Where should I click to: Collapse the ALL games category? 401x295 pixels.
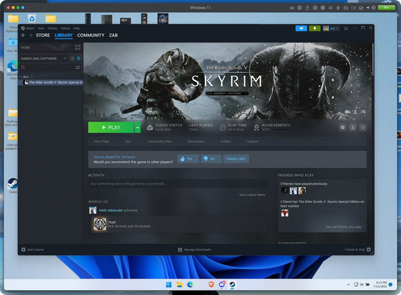pyautogui.click(x=21, y=76)
